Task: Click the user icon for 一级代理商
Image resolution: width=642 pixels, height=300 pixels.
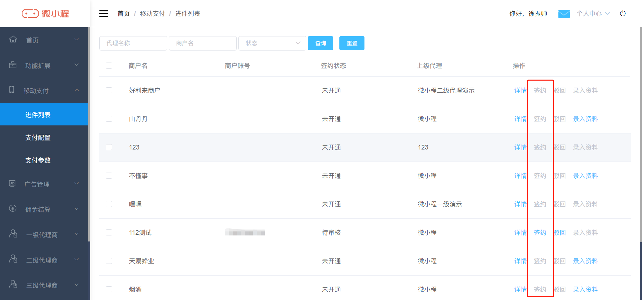Action: [13, 233]
